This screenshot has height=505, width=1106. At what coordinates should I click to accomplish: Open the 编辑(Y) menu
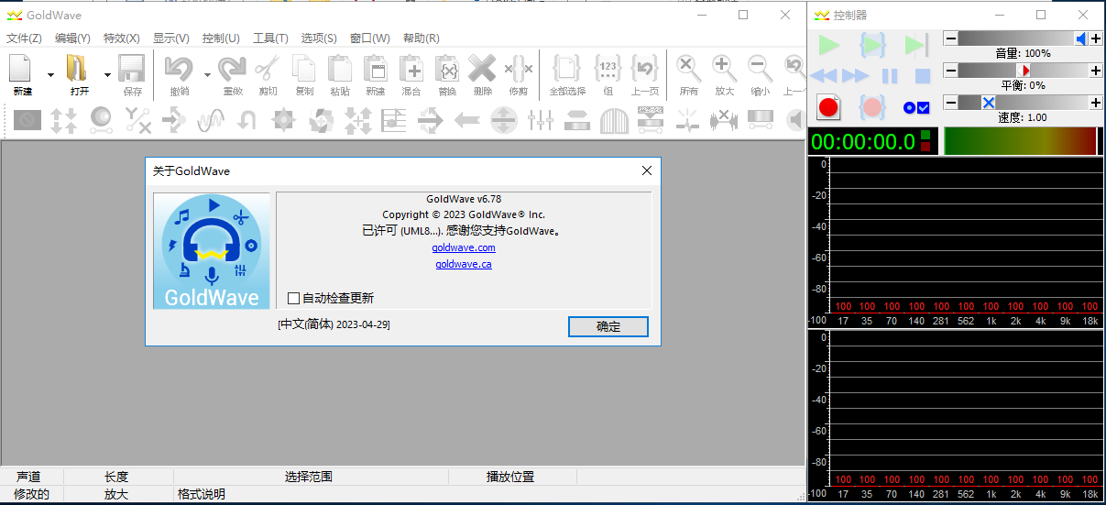pyautogui.click(x=72, y=38)
